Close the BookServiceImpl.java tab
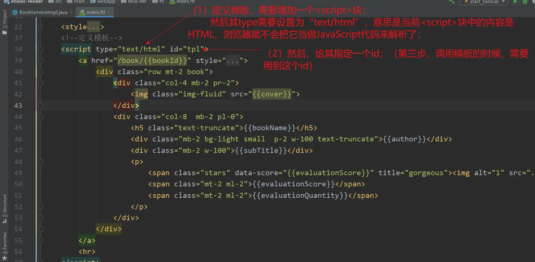This screenshot has height=262, width=535. click(x=71, y=12)
